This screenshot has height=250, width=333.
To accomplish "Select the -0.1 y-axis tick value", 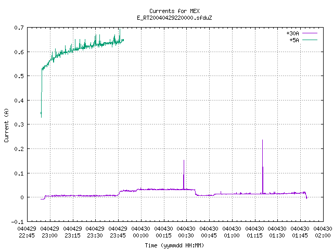I will 17,222.
